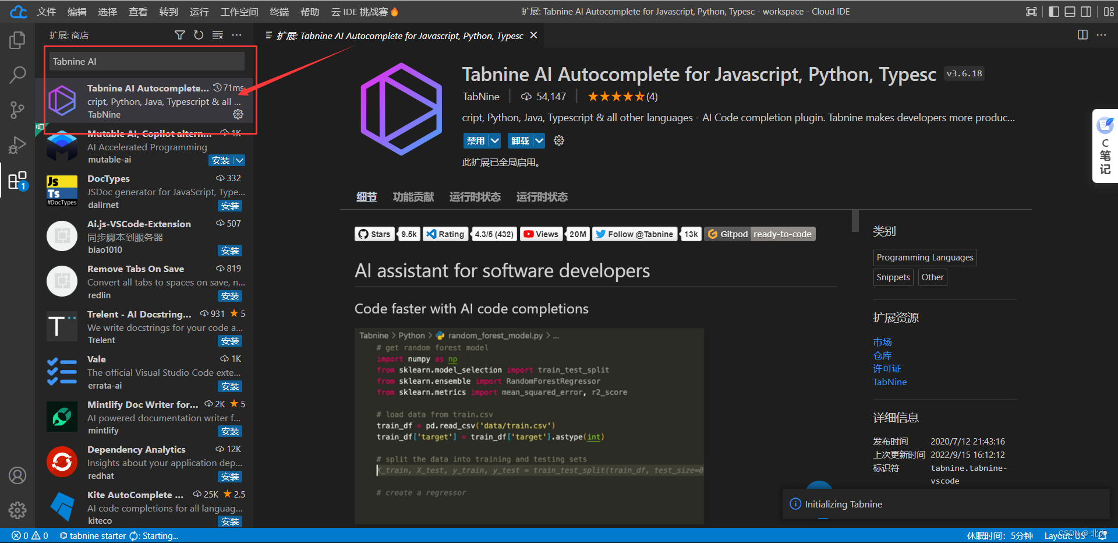Refresh the extensions list
The image size is (1118, 543).
[x=199, y=35]
